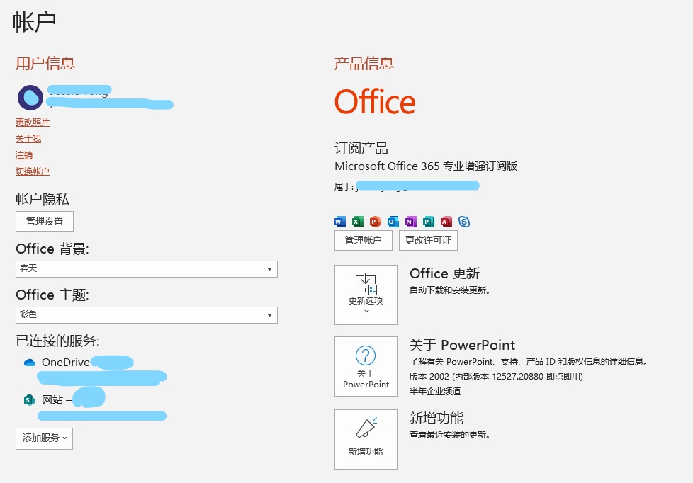Click the OneNote app icon

(x=410, y=222)
